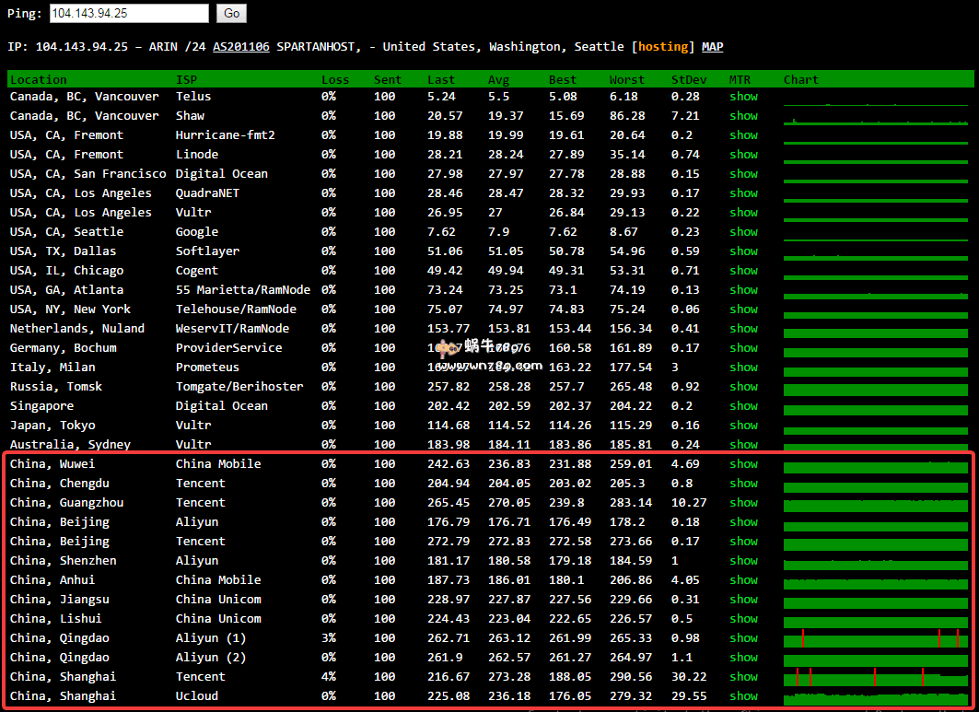This screenshot has height=712, width=979.
Task: Show MTR for Tencent Shanghai
Action: [743, 676]
